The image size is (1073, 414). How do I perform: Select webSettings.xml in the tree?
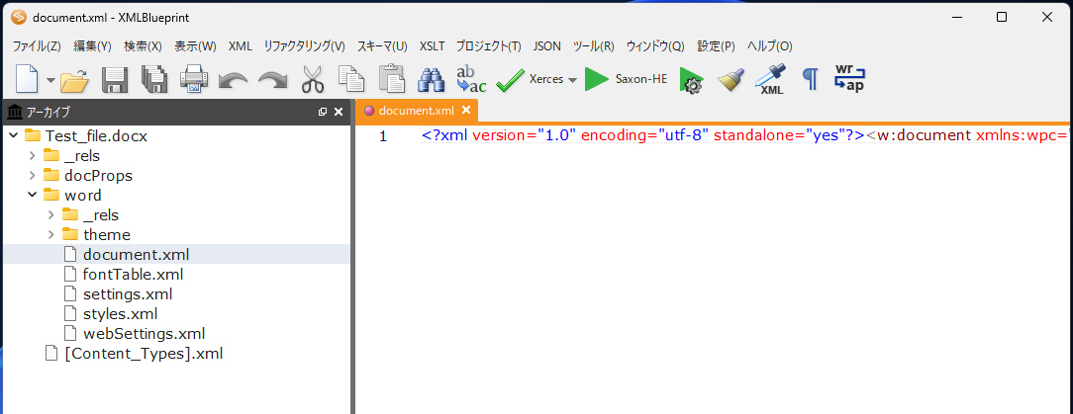[144, 334]
